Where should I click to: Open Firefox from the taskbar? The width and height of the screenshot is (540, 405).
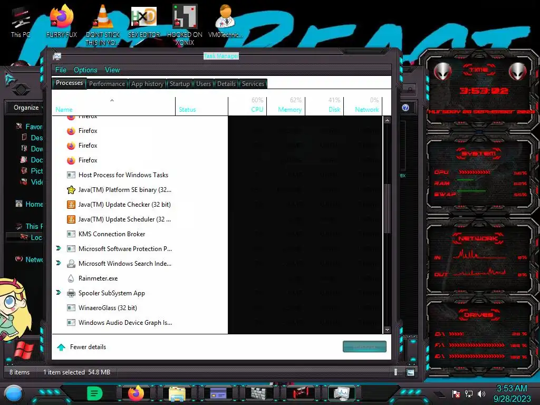click(x=136, y=393)
